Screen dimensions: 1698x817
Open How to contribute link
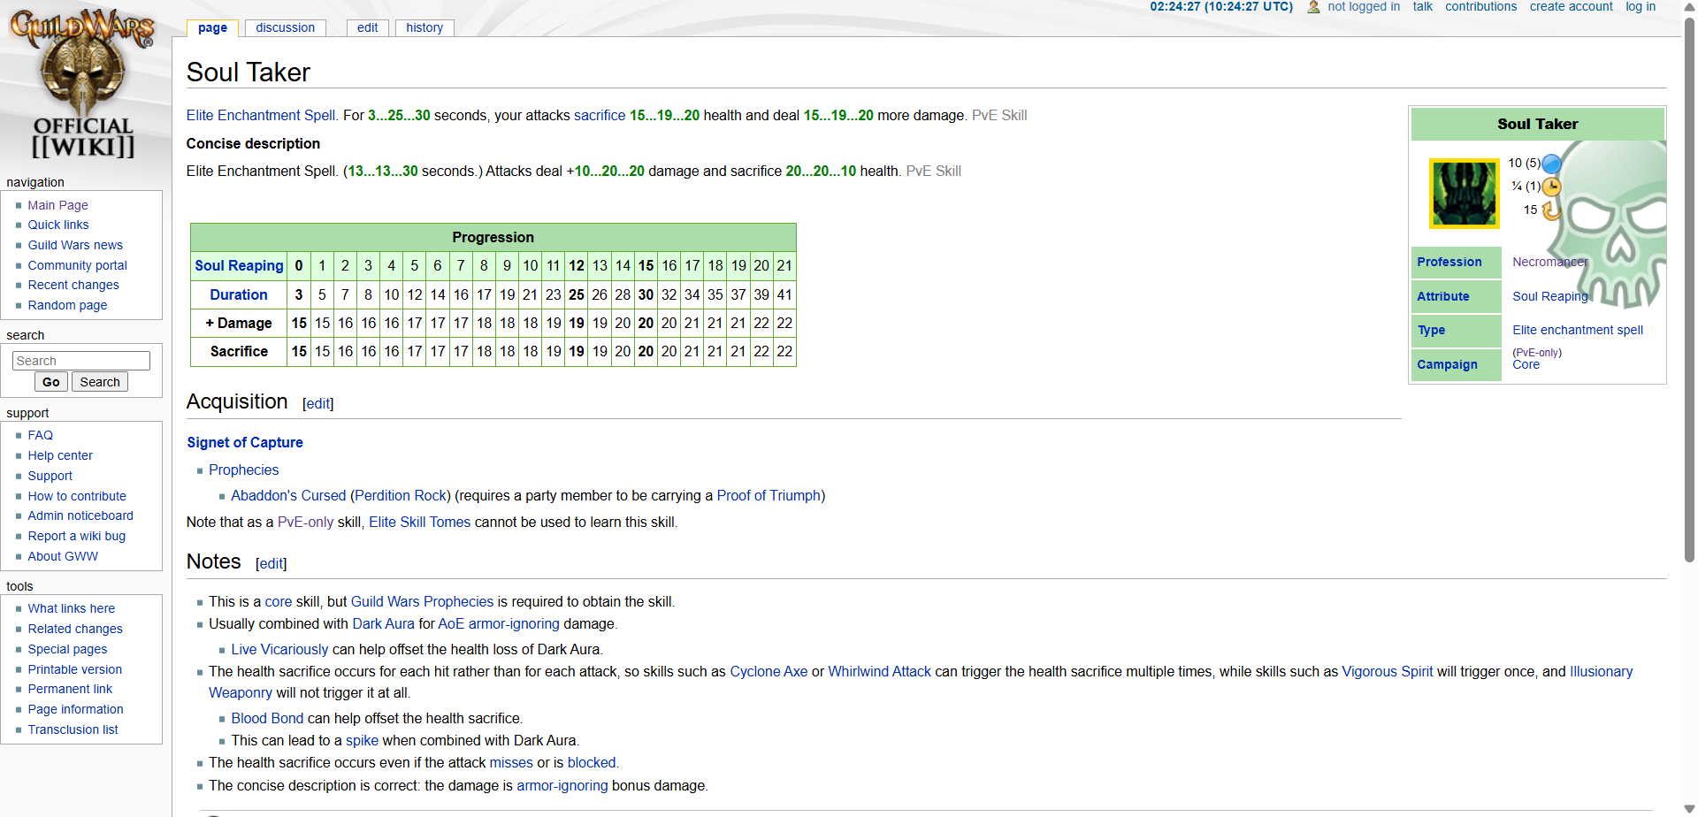point(77,496)
